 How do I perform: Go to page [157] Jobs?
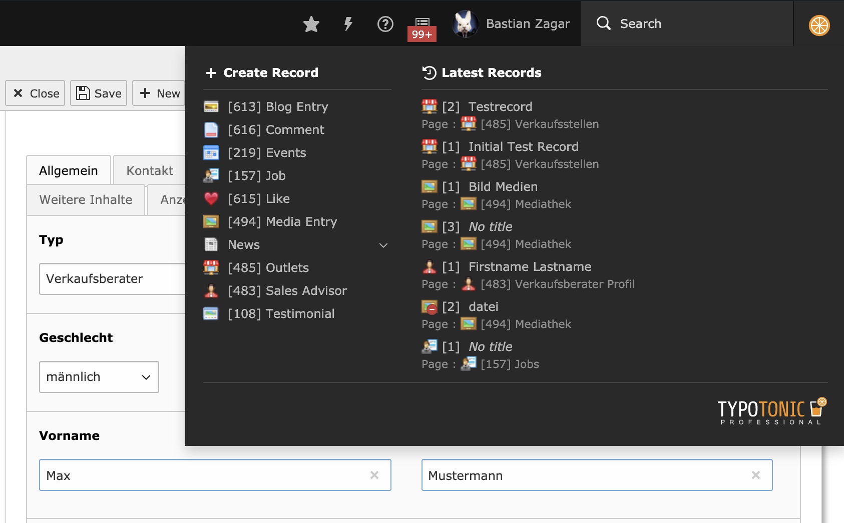510,364
